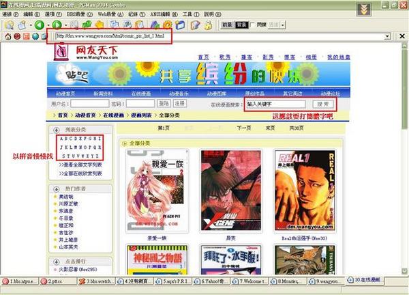Open author link 井上雄彦
The width and height of the screenshot is (409, 295).
click(x=68, y=240)
